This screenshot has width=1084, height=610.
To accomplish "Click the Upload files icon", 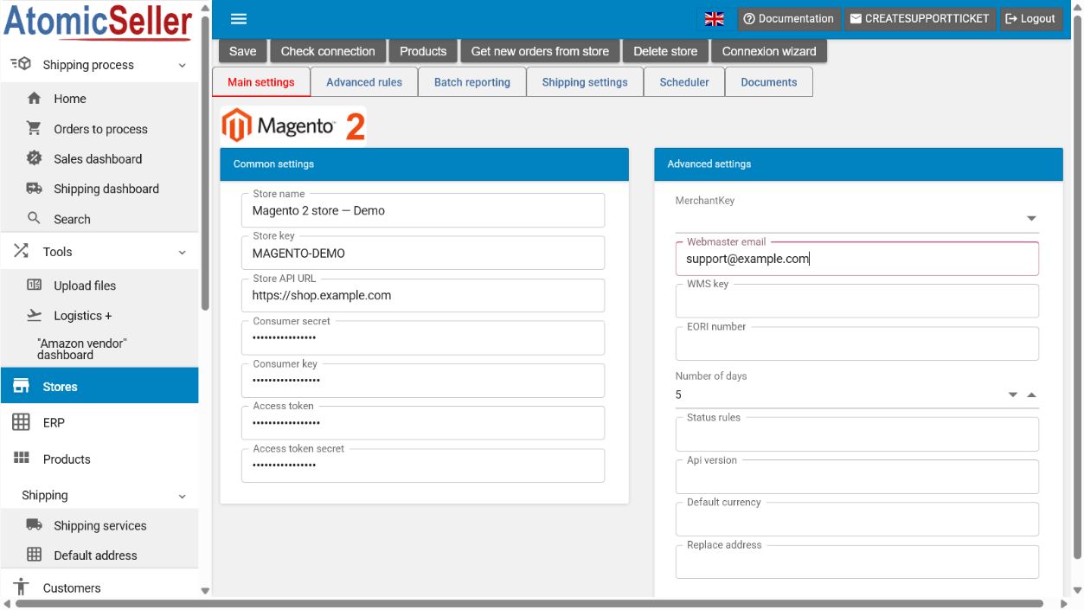I will 35,285.
